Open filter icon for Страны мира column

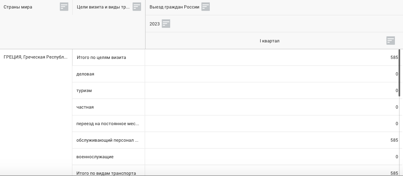64,7
